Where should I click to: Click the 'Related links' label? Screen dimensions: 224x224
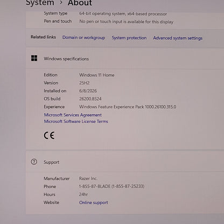pos(43,37)
